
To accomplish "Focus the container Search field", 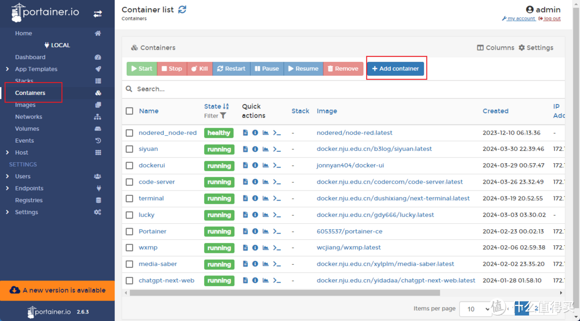I will pyautogui.click(x=344, y=89).
